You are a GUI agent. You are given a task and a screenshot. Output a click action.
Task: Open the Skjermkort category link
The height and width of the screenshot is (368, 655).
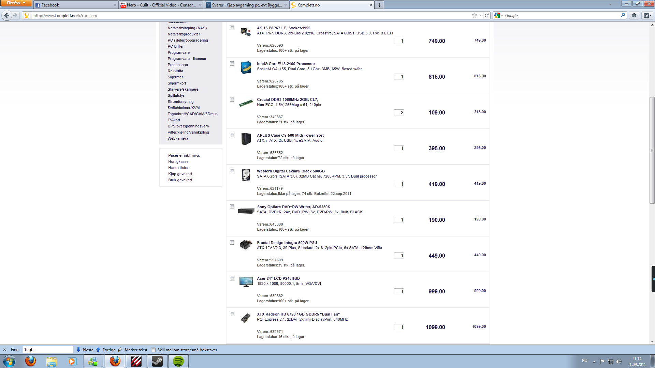177,83
